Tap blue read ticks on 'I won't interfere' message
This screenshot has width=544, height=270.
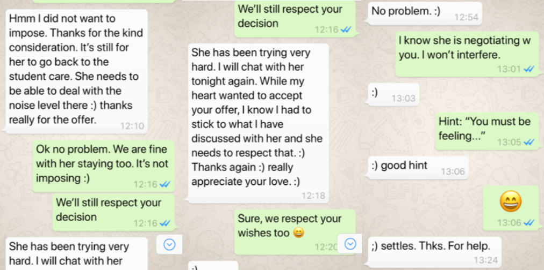[529, 69]
